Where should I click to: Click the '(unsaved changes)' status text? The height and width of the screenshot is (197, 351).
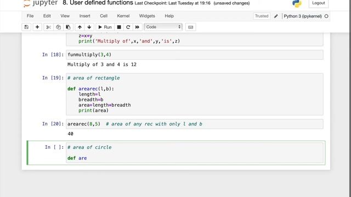[x=231, y=3]
